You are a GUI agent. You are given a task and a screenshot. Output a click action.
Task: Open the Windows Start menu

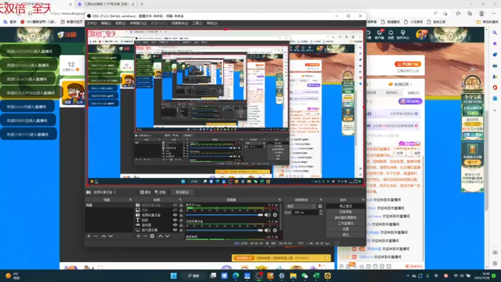(173, 276)
